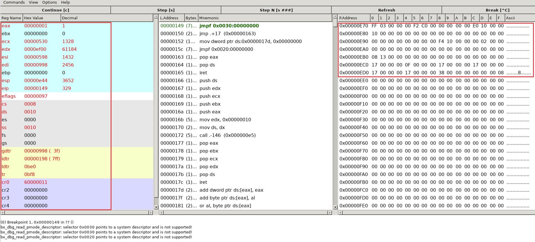Open the Commands menu
The image size is (535, 242).
pos(14,2)
